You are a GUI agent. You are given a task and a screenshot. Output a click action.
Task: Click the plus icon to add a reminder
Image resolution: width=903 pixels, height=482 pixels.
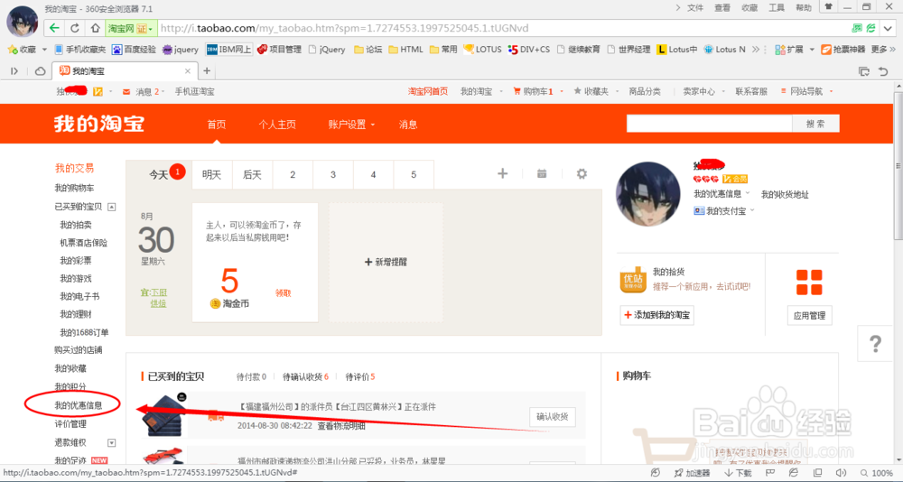coord(503,173)
